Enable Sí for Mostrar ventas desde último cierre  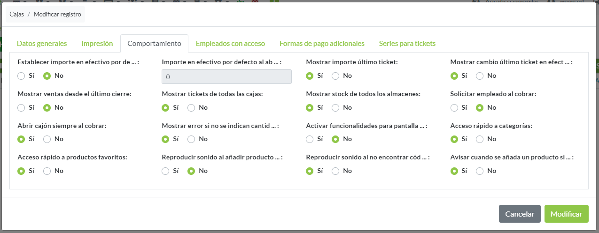[21, 108]
